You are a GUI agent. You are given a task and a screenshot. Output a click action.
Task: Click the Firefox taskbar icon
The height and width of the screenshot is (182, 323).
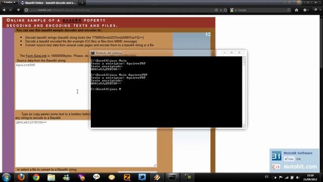point(21,177)
